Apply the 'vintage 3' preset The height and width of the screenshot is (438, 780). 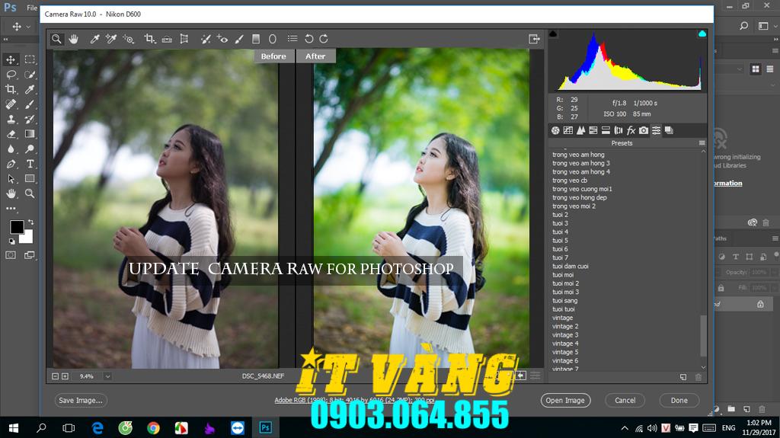(565, 335)
